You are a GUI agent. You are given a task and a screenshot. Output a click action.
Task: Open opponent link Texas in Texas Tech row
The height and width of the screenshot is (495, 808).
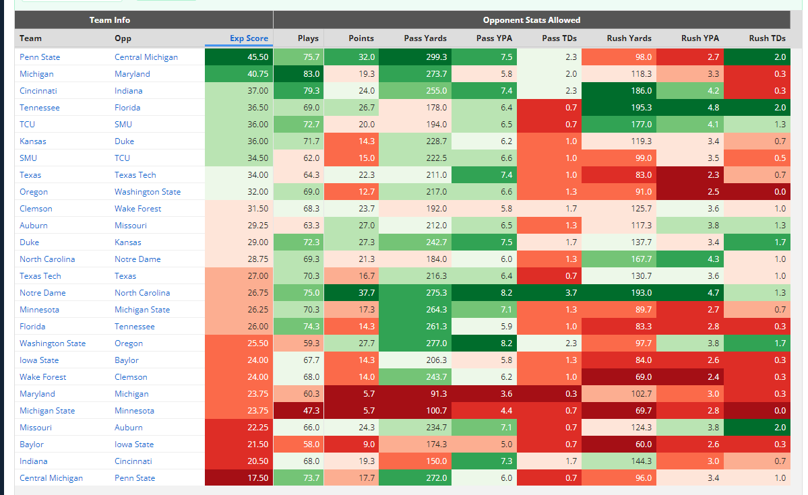[x=125, y=276]
